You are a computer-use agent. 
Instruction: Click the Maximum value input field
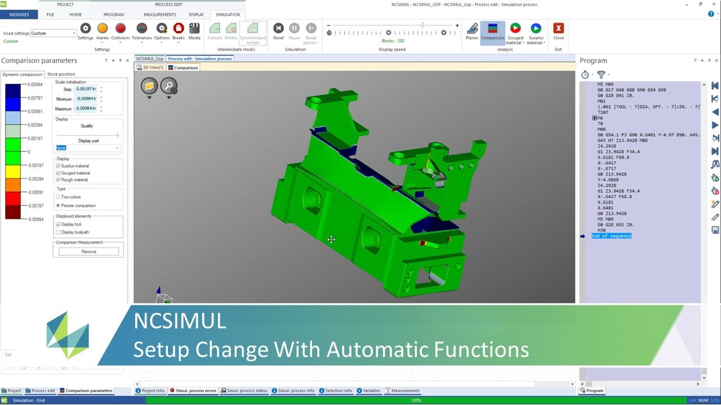click(x=86, y=109)
